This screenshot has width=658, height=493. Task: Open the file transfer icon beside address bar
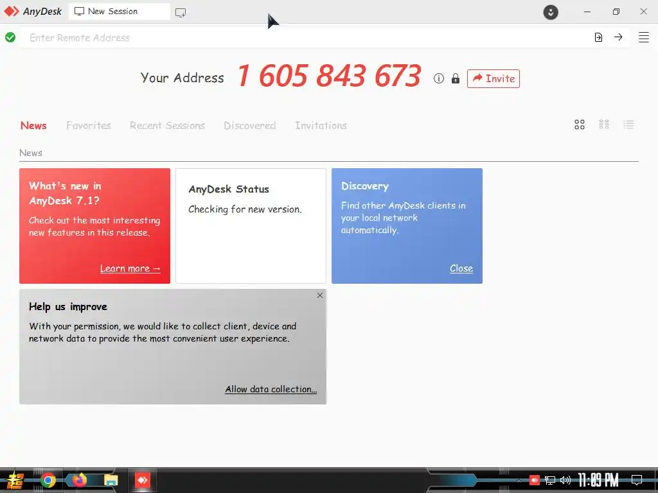598,37
